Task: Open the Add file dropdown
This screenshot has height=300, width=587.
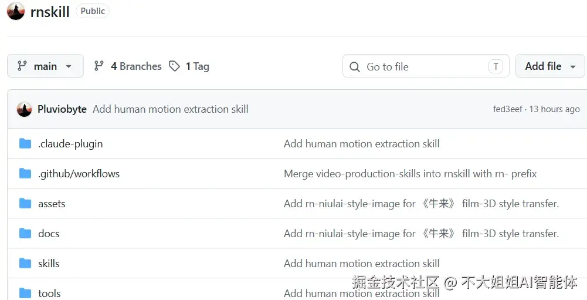Action: point(550,66)
